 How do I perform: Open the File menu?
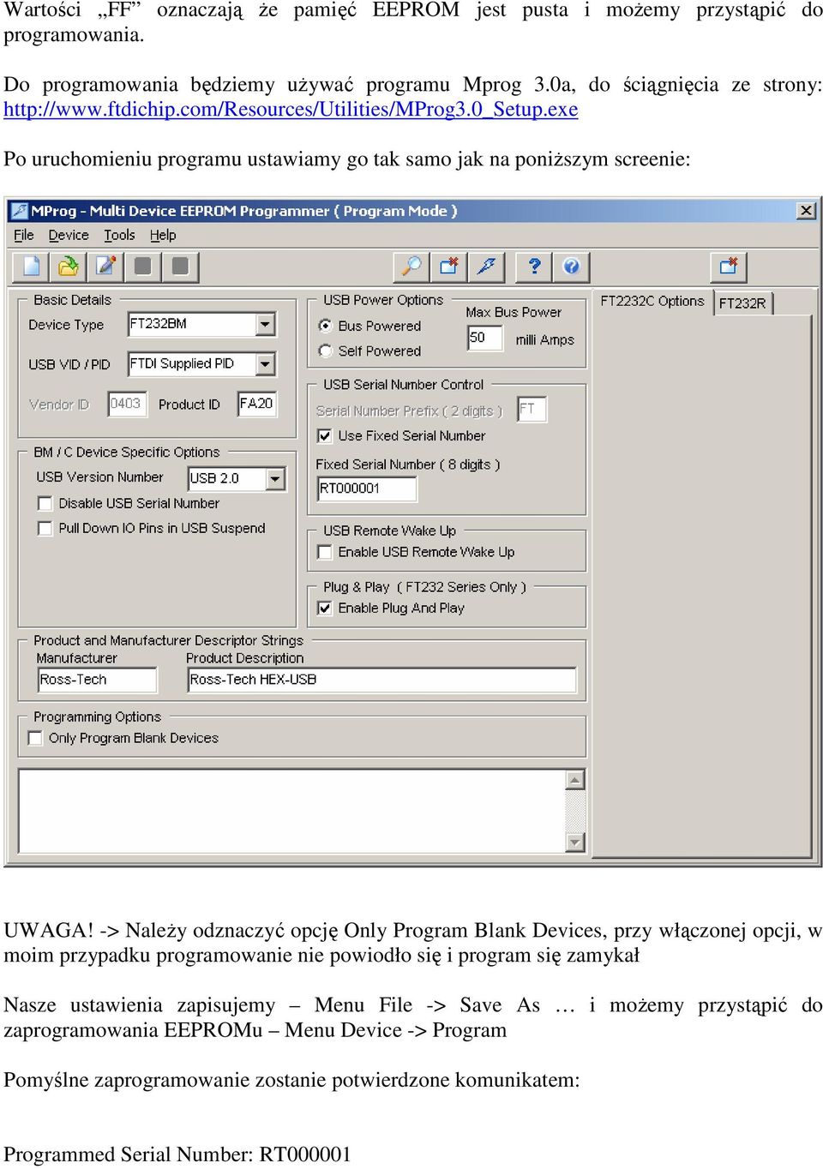coord(24,235)
